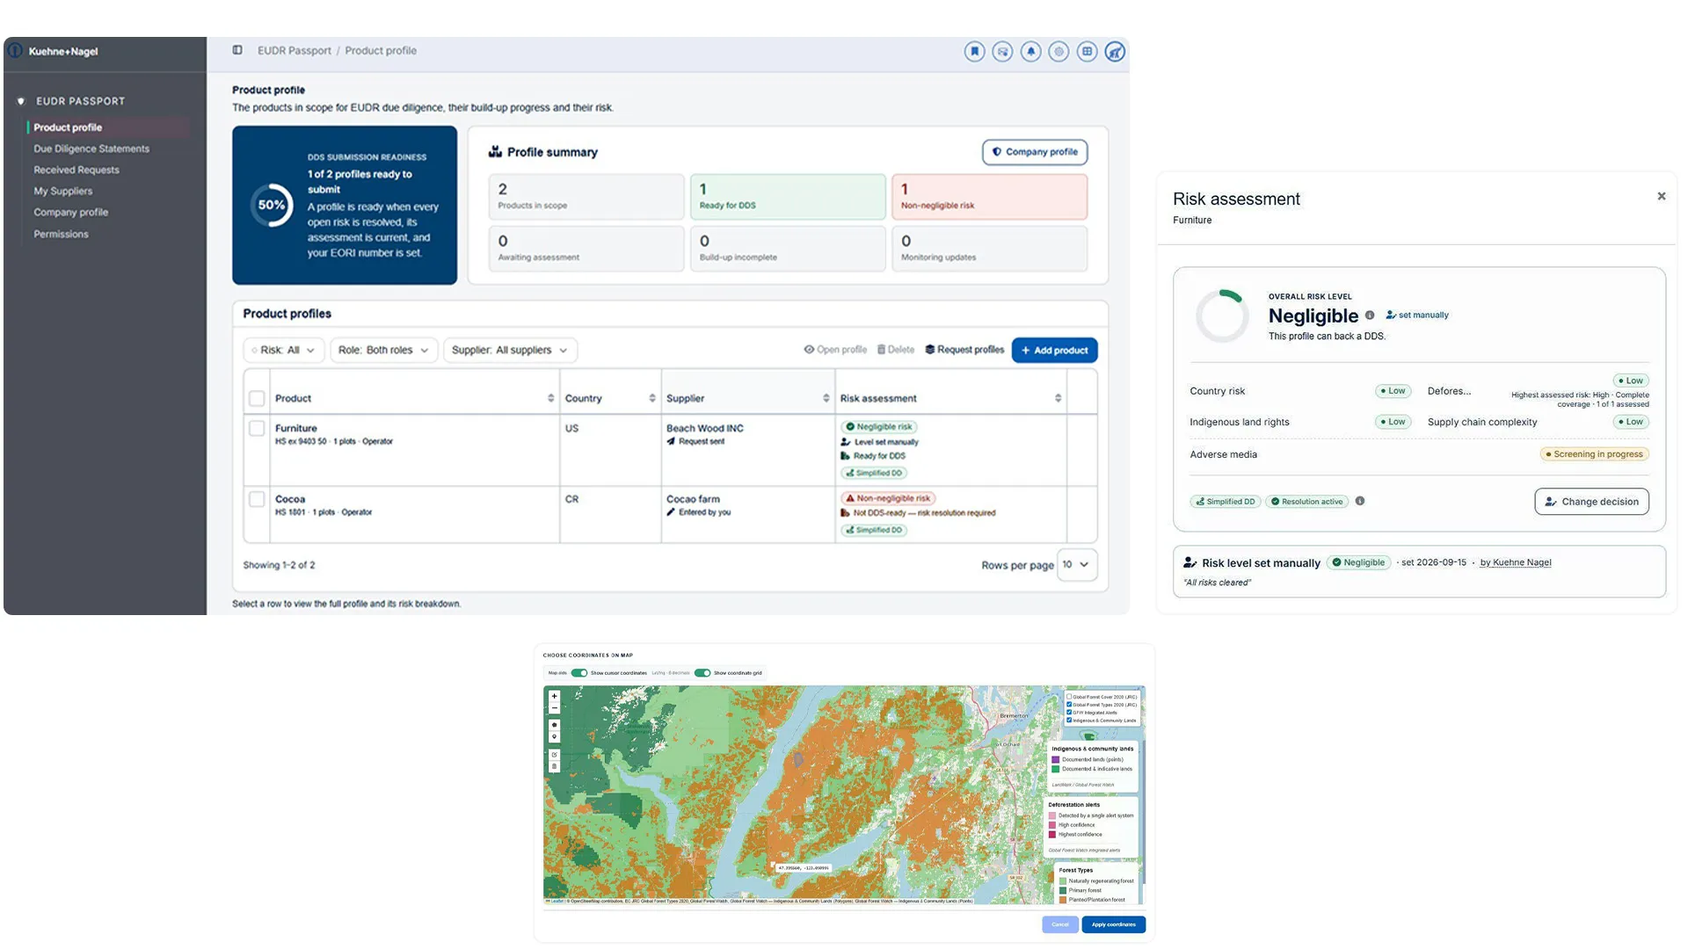Open the Supplier: All suppliers dropdown
The height and width of the screenshot is (949, 1688).
[510, 350]
